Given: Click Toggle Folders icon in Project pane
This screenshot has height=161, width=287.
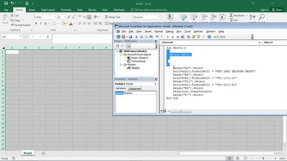Looking at the screenshot, I should coord(128,46).
